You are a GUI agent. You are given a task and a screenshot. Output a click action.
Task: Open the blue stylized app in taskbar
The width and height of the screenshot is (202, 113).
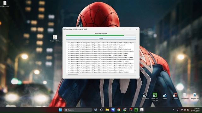coord(113,110)
